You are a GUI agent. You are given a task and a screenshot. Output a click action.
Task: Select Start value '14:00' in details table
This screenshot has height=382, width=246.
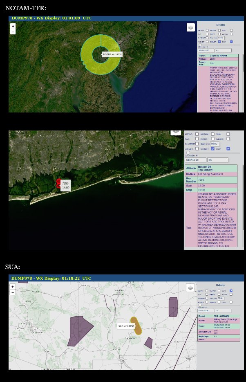coord(217,186)
